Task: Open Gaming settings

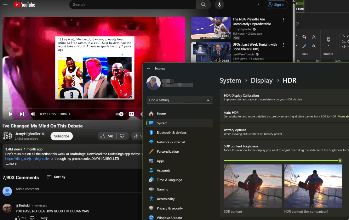Action: pos(180,189)
